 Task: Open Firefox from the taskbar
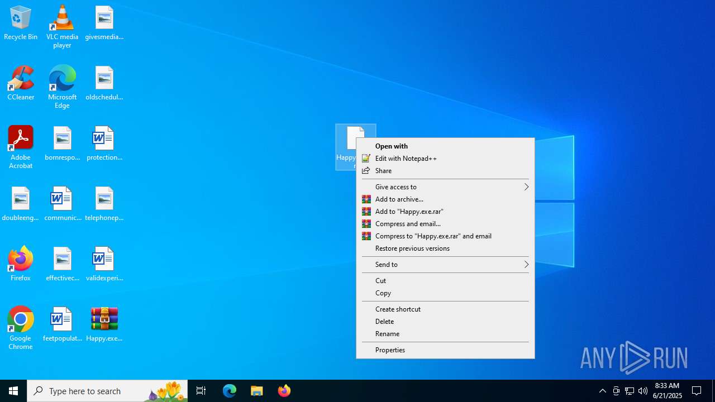[x=284, y=391]
